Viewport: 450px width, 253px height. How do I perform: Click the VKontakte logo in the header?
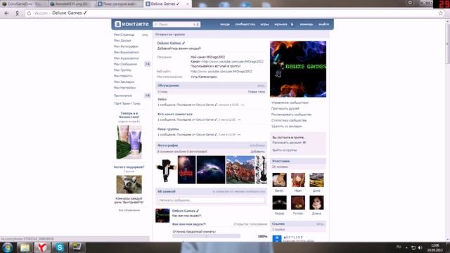(x=131, y=24)
